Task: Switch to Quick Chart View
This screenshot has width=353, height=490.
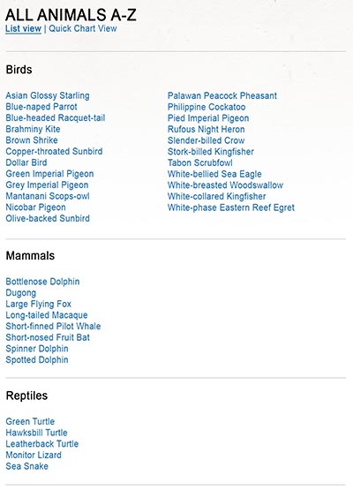Action: [x=82, y=28]
